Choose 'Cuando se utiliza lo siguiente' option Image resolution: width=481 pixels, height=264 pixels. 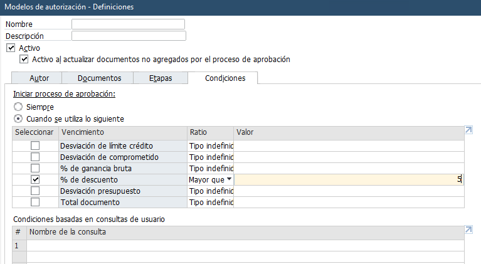18,119
